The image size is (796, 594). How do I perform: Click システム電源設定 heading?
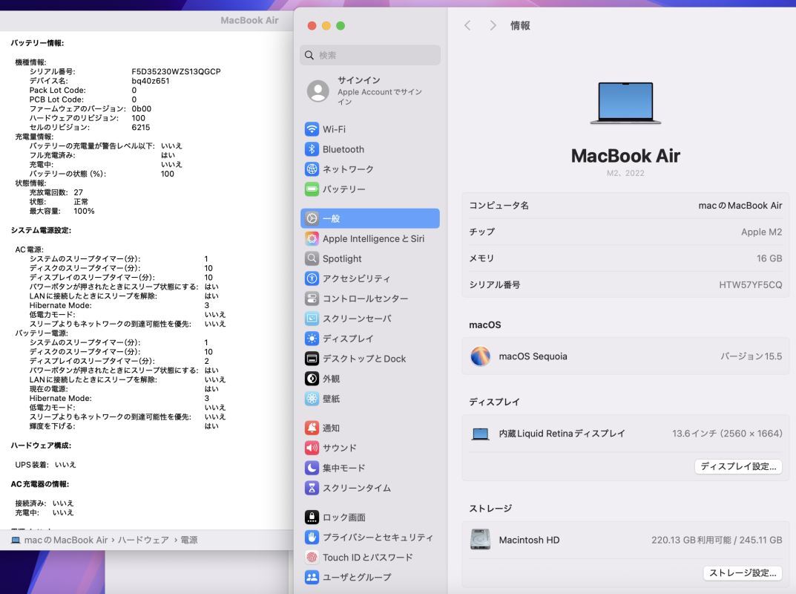[x=41, y=230]
